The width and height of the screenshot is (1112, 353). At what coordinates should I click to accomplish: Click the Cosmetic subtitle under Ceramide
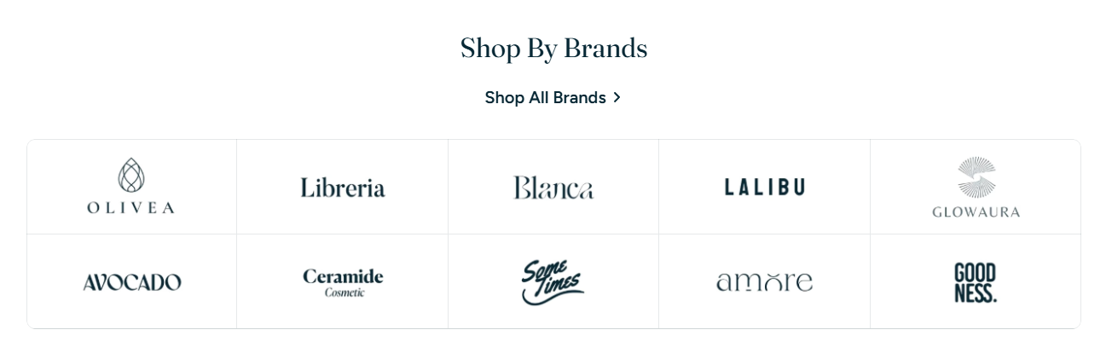pyautogui.click(x=345, y=292)
